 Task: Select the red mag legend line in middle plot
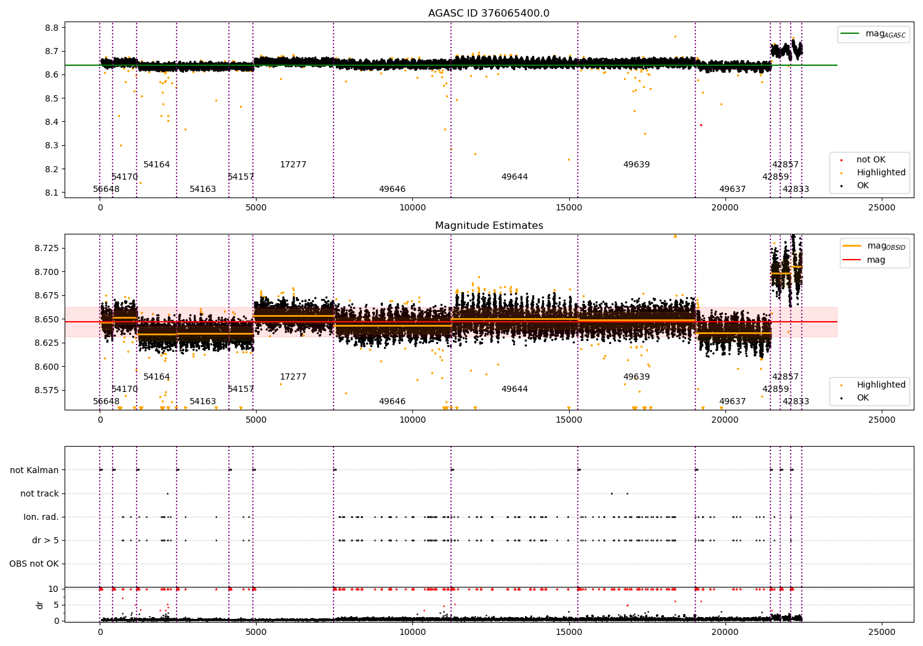click(x=853, y=260)
